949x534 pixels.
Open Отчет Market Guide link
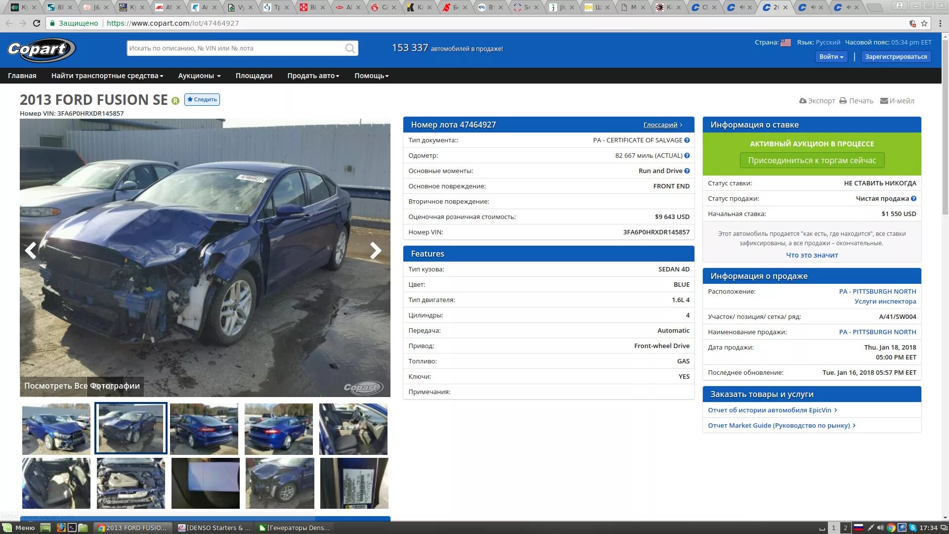tap(781, 426)
